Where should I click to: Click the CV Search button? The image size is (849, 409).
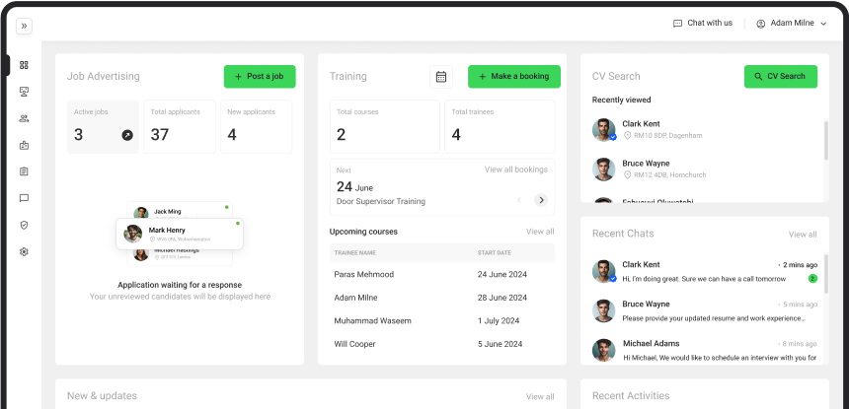781,77
